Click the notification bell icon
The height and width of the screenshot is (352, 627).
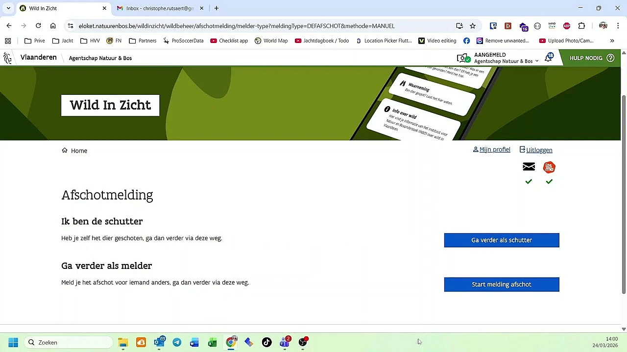[549, 58]
